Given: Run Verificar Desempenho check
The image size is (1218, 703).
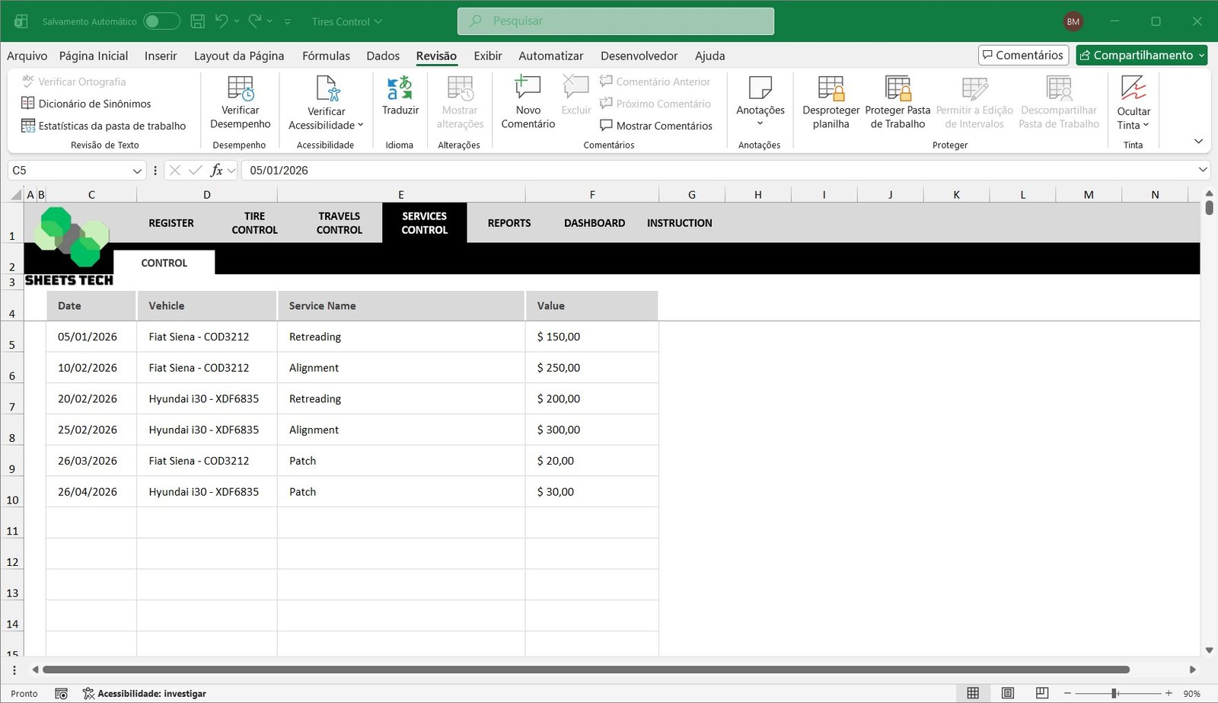Looking at the screenshot, I should pyautogui.click(x=240, y=89).
